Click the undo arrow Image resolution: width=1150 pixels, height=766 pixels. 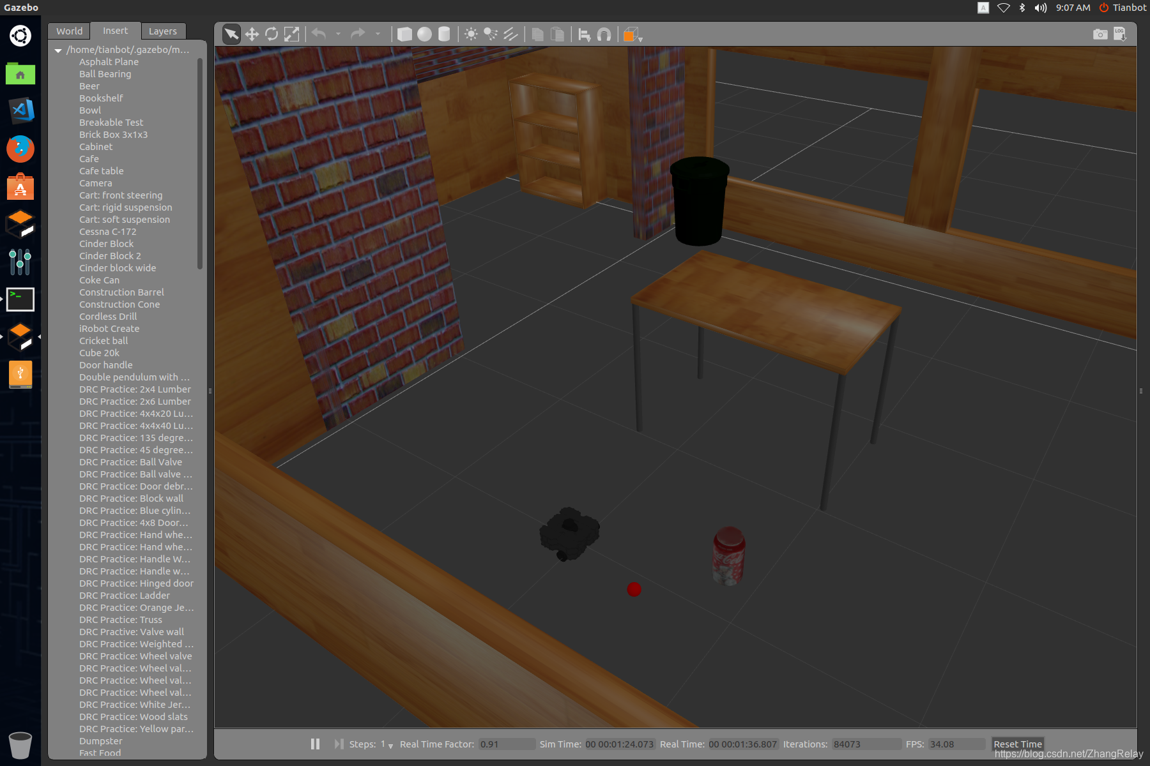click(x=319, y=34)
